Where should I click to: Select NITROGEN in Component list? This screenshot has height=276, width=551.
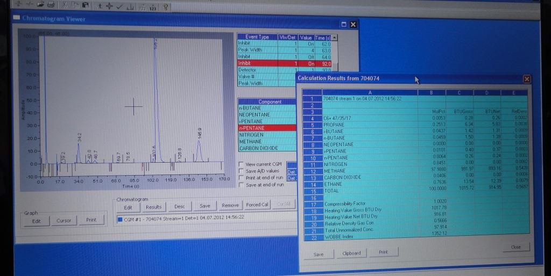click(267, 135)
